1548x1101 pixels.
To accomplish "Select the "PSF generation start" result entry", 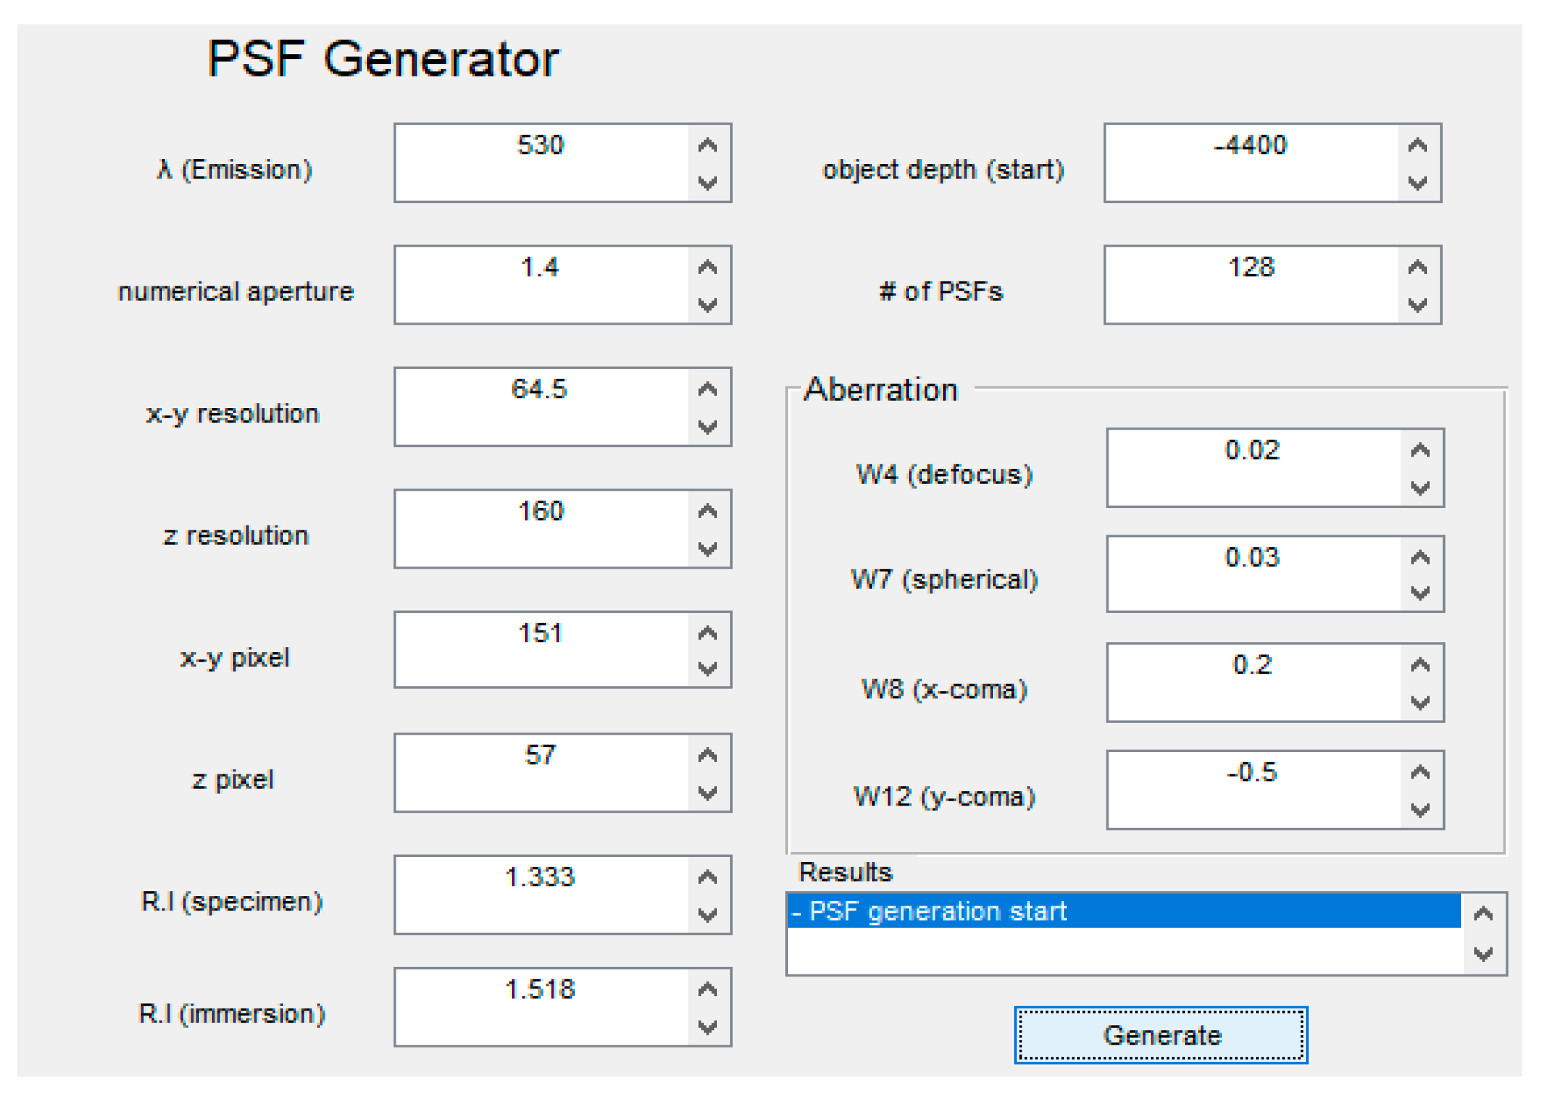I will [1122, 911].
